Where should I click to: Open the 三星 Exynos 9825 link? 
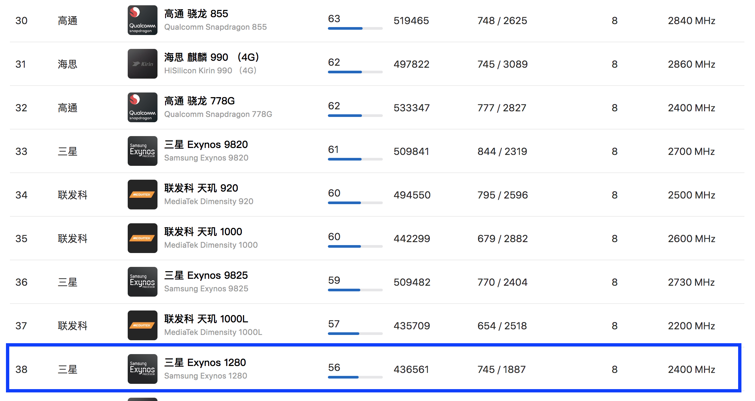pyautogui.click(x=206, y=275)
